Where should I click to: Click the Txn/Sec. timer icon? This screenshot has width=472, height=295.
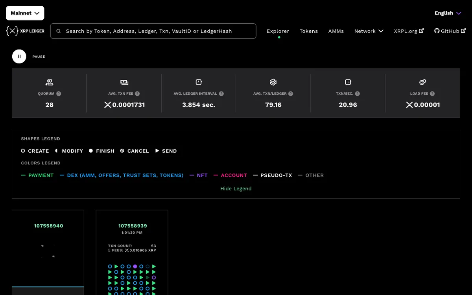coord(348,82)
